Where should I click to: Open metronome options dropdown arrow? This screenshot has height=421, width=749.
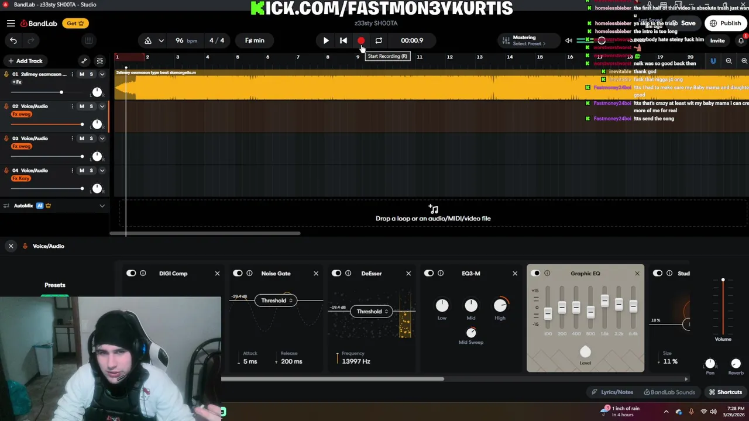(x=161, y=40)
